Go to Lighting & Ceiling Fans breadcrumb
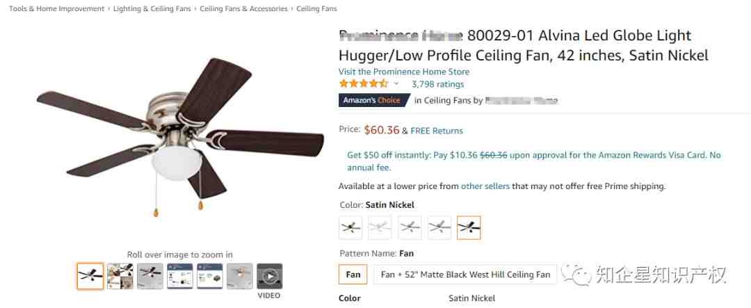This screenshot has width=751, height=308. pyautogui.click(x=152, y=8)
